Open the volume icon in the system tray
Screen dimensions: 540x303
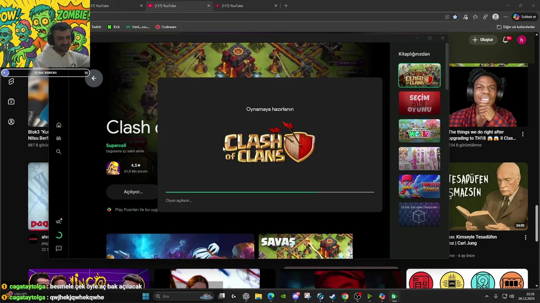(512, 296)
